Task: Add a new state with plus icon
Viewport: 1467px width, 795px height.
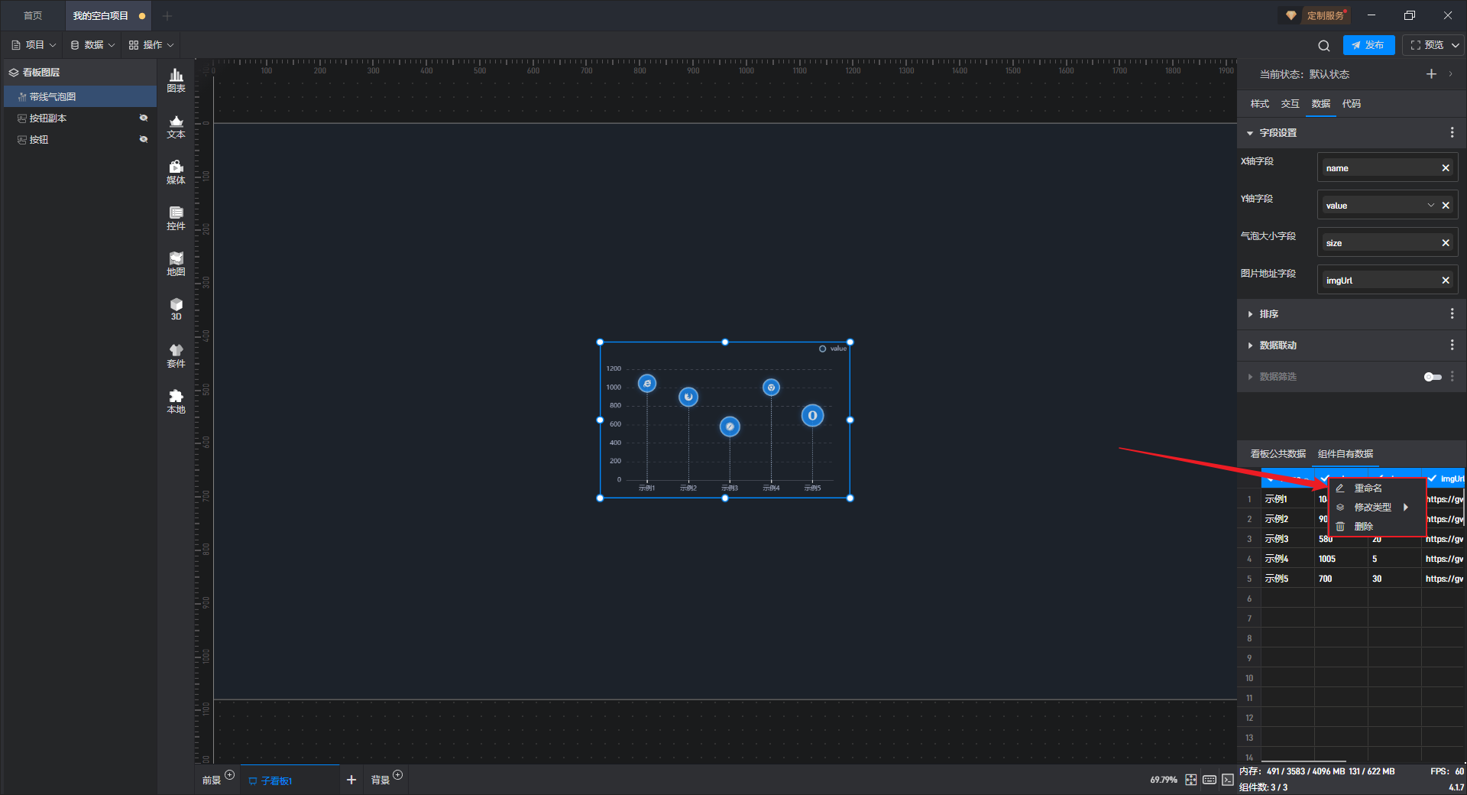Action: (1431, 74)
